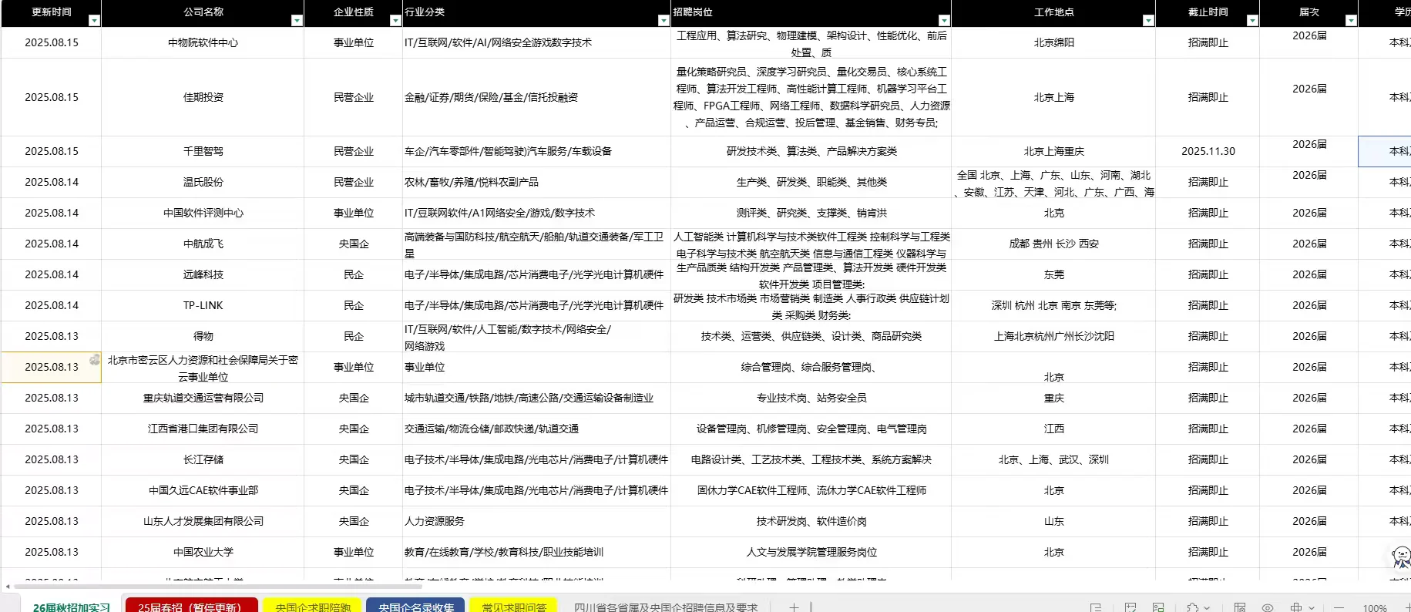
Task: Select the 山东人才发展集团有限公司 cell
Action: (203, 522)
